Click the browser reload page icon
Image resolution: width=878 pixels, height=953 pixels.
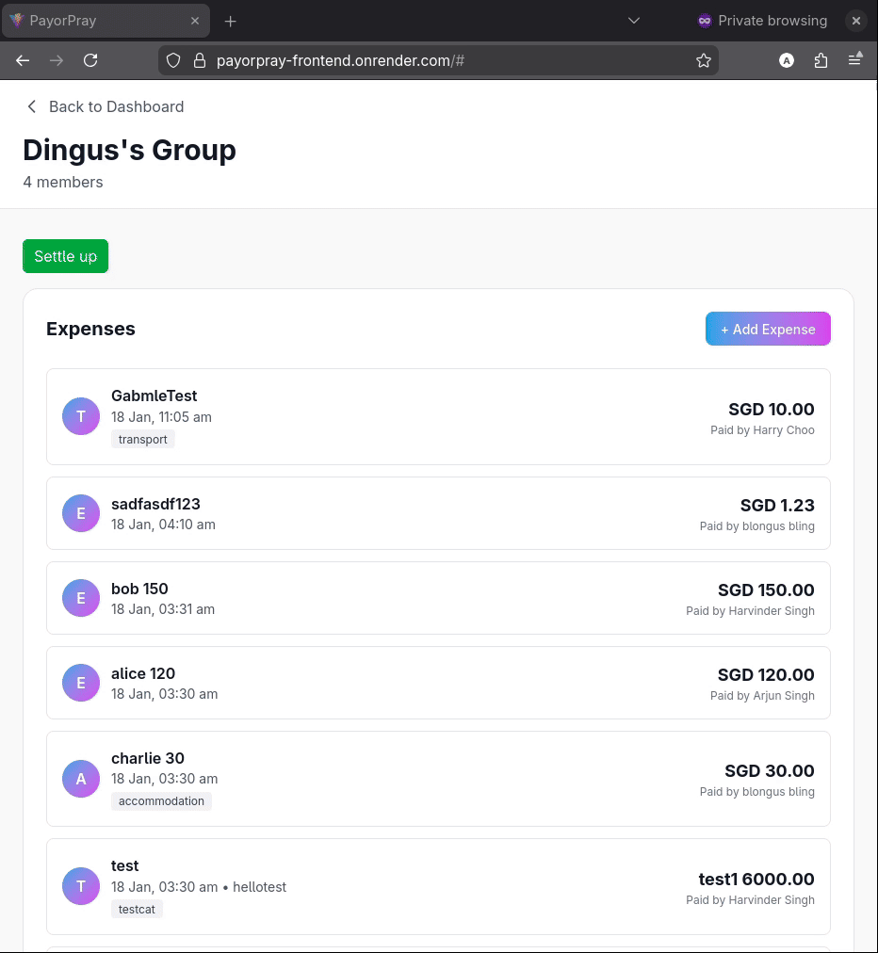(x=90, y=60)
